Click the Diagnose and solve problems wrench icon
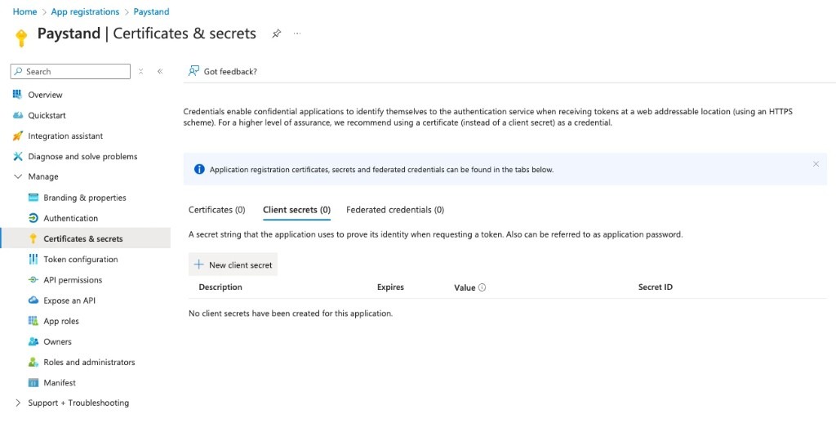 pyautogui.click(x=18, y=156)
